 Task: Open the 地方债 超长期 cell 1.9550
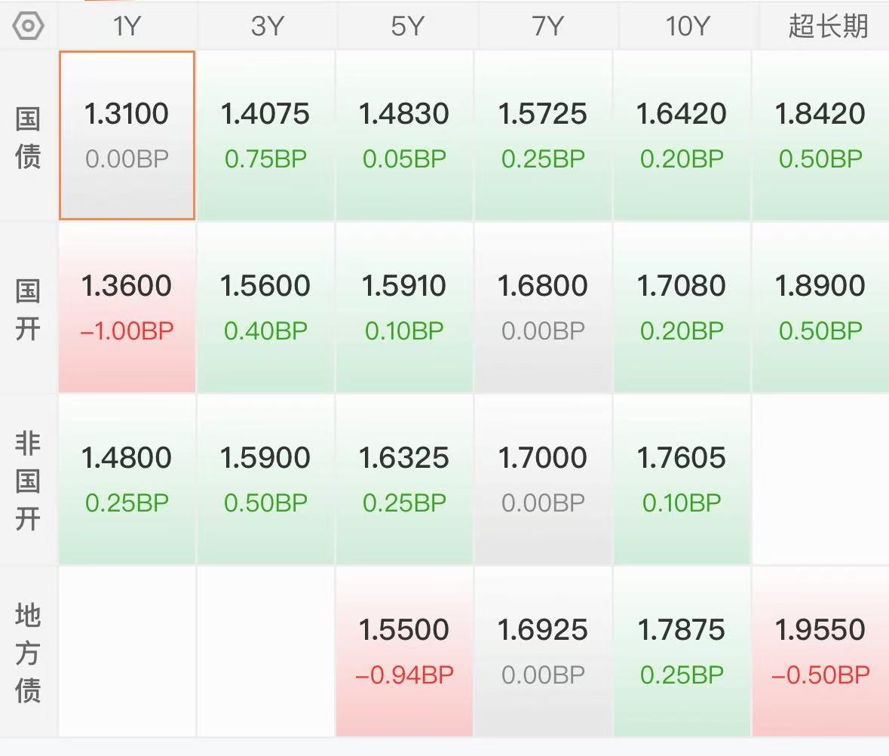820,652
